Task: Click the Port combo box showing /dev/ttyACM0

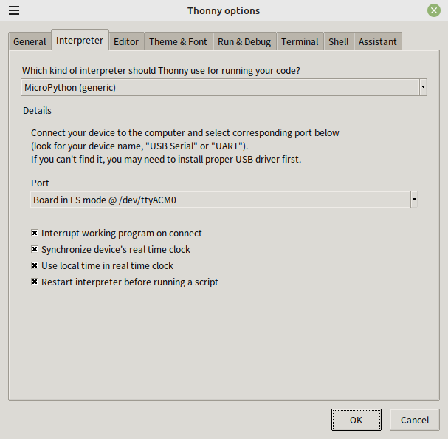Action: [x=224, y=200]
